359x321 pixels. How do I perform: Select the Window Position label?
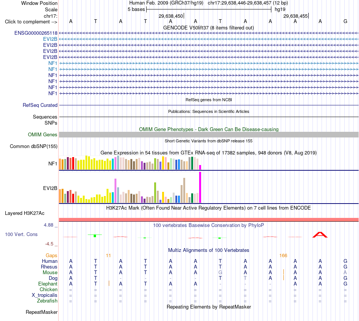[39, 3]
